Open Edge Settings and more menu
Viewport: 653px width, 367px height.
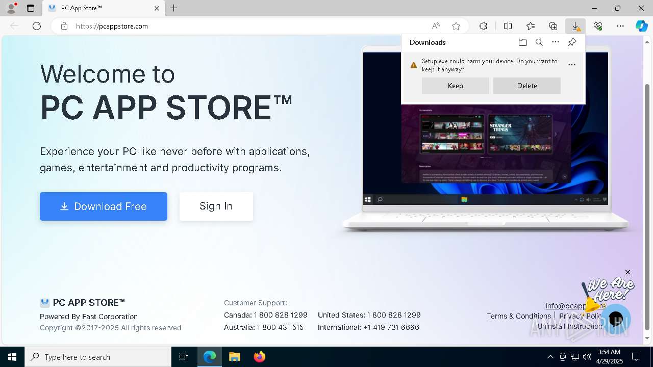click(620, 26)
